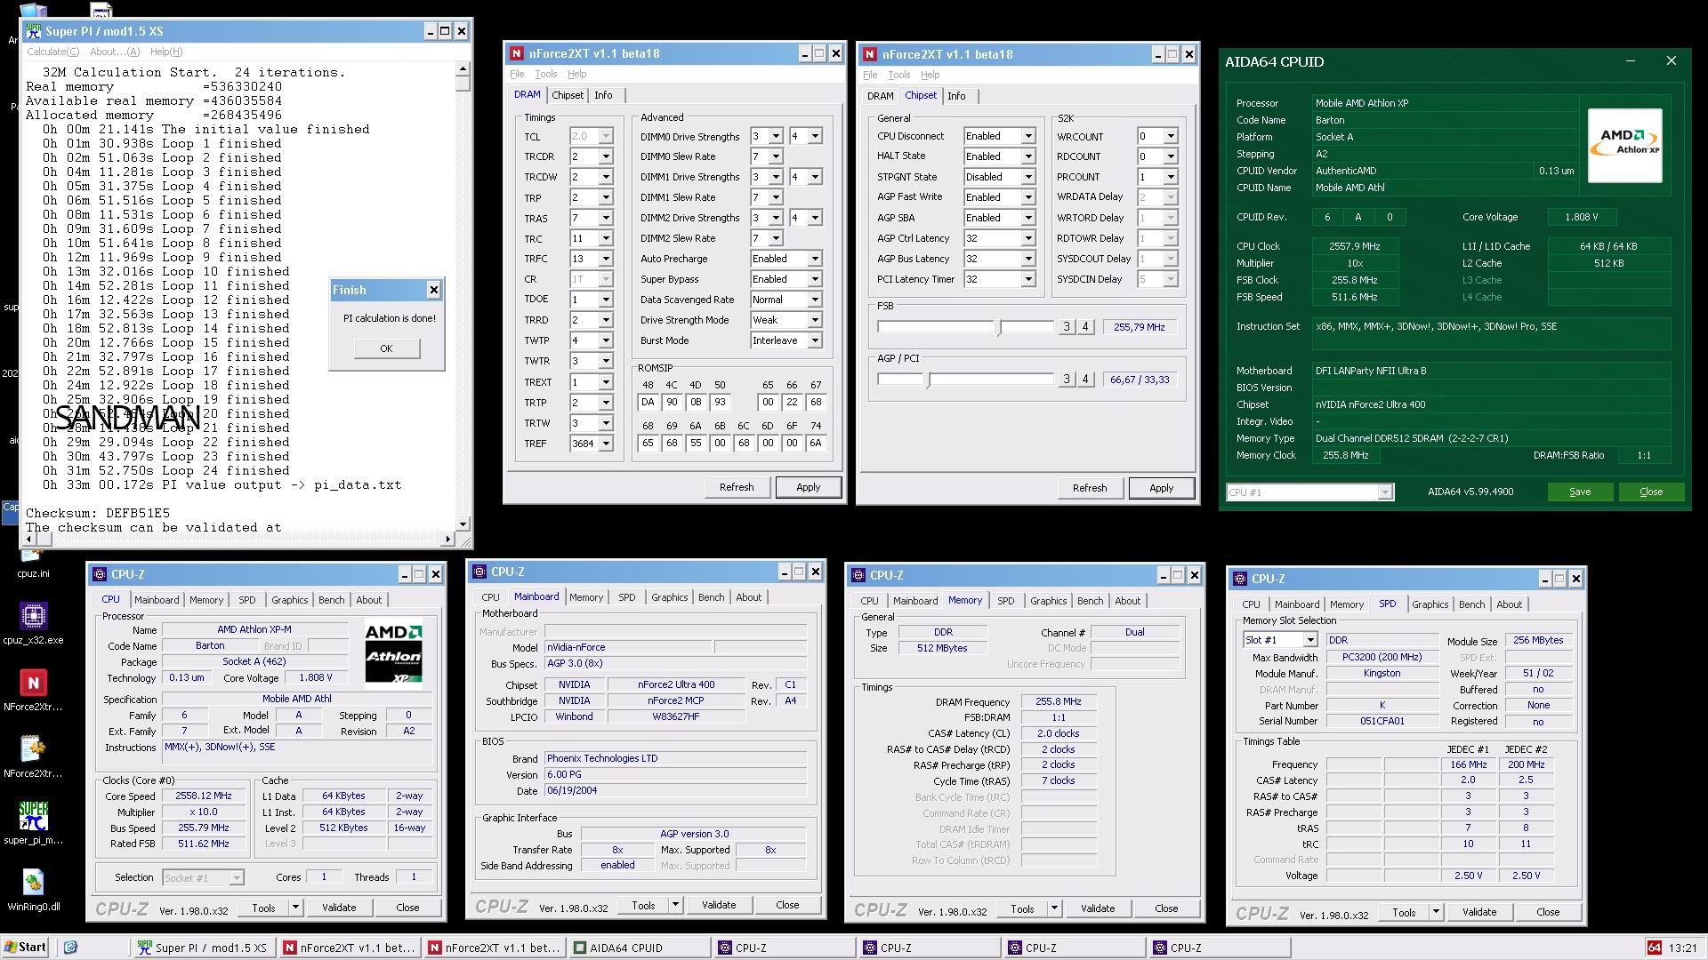This screenshot has height=960, width=1708.
Task: Switch to the Info tab in the DRAM window
Action: (x=603, y=95)
